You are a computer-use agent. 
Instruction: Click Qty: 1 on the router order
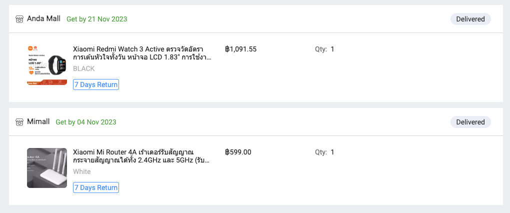point(324,152)
